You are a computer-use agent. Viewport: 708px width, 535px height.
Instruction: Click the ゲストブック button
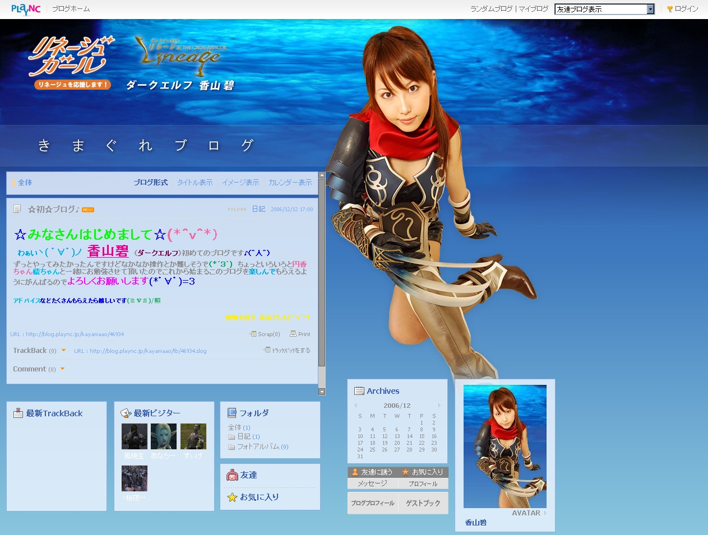423,503
